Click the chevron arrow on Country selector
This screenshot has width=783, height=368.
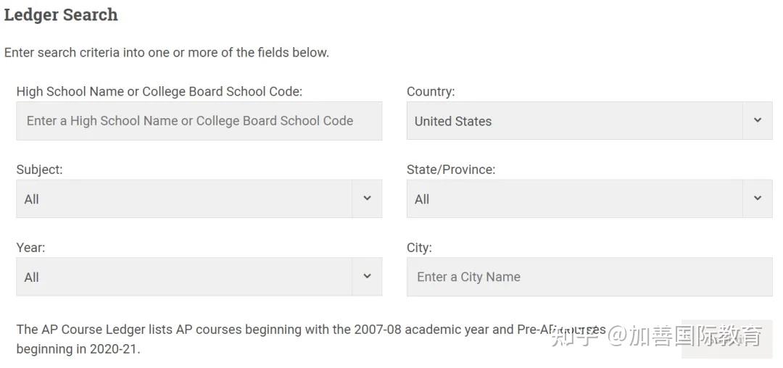[x=758, y=120]
